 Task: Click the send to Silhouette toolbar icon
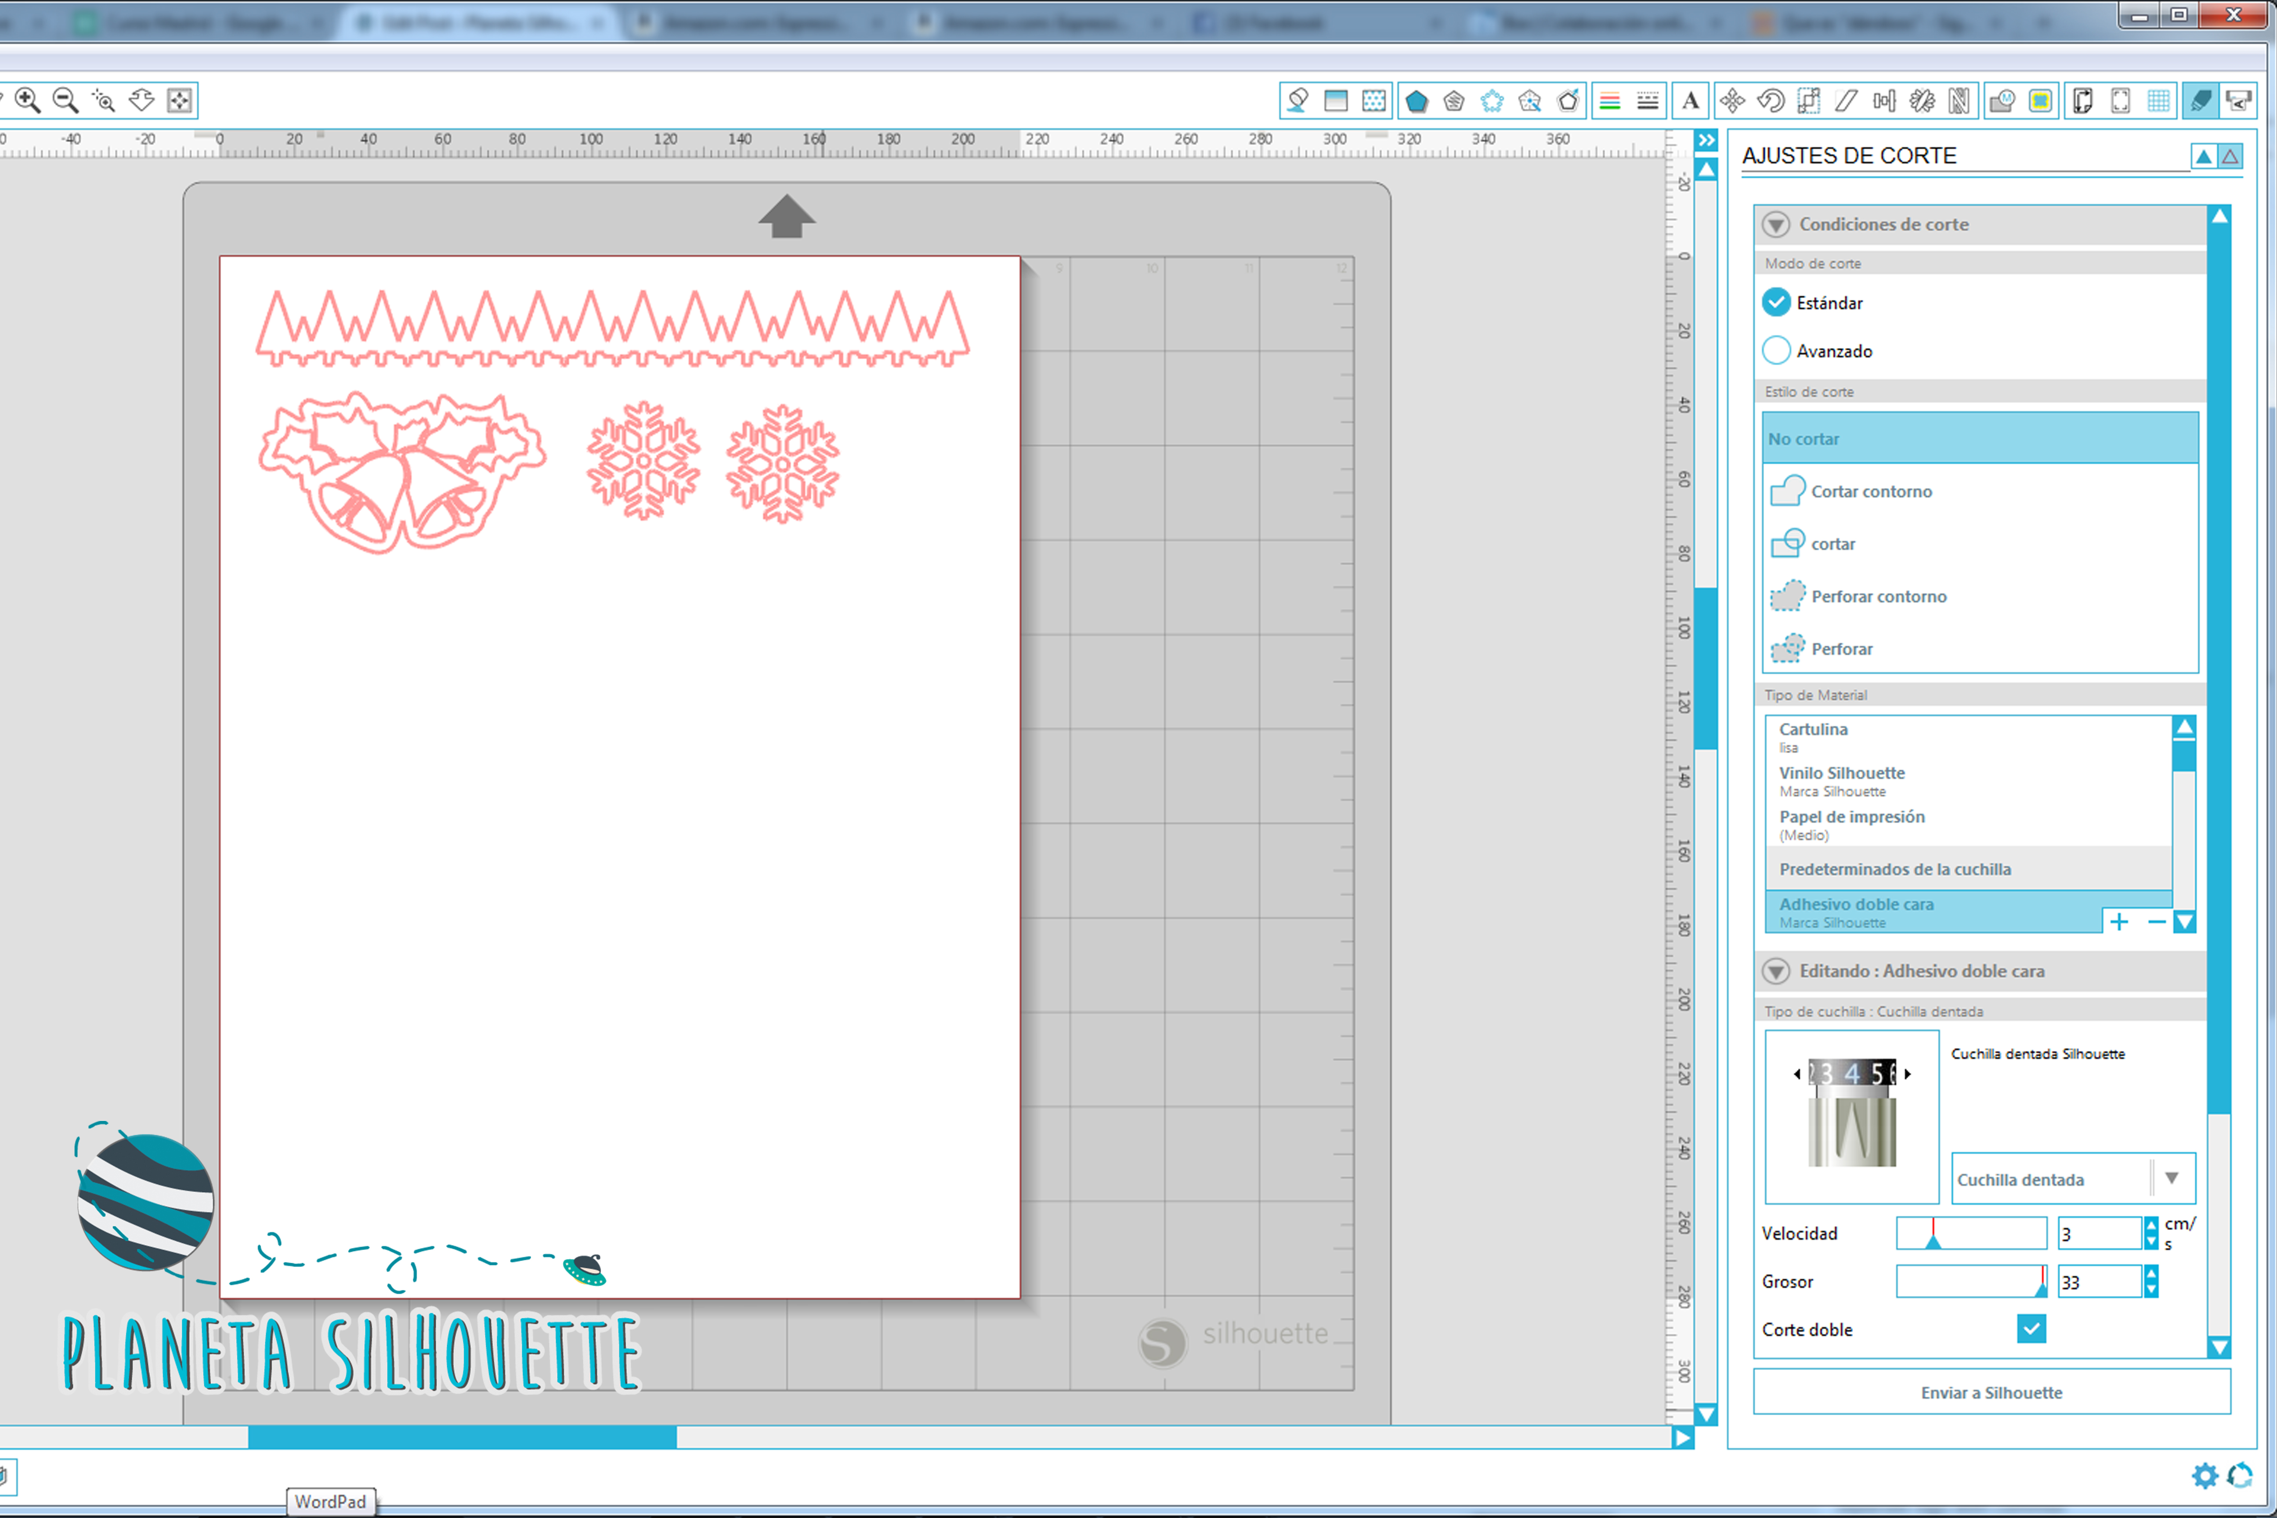(2238, 101)
